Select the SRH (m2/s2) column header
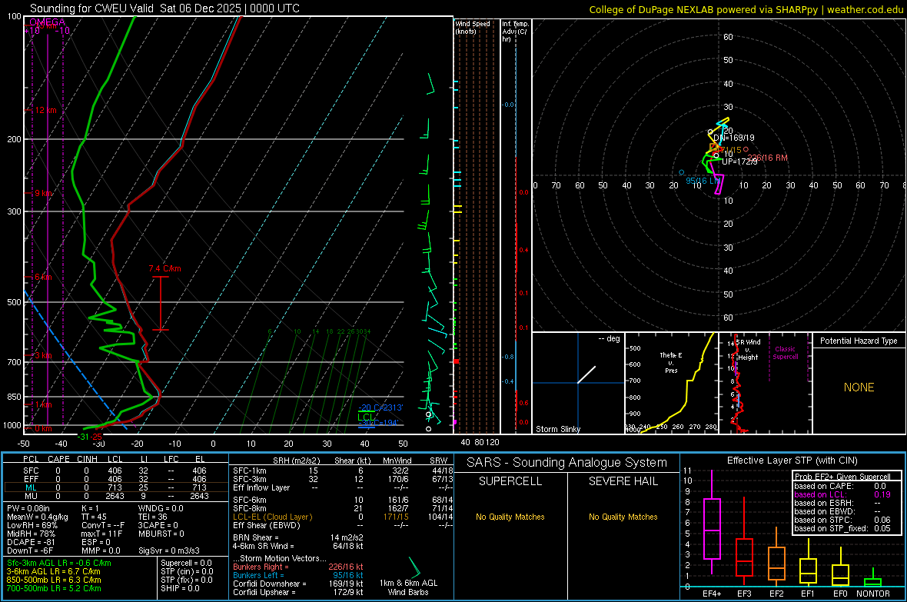 296,461
